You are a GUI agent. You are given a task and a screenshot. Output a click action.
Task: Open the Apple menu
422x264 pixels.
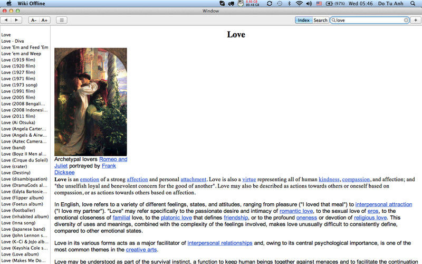(x=9, y=4)
